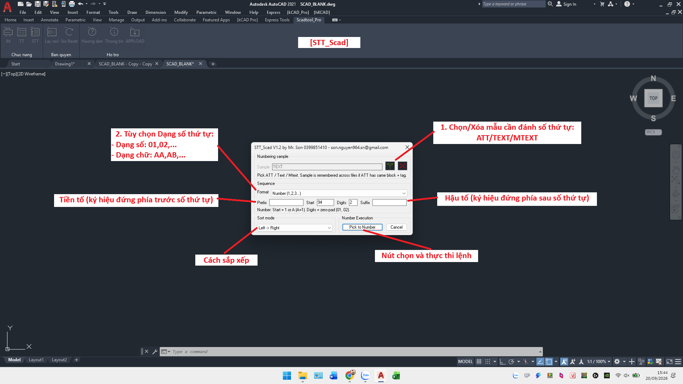Screen dimensions: 683x384
Task: Switch to the Express Tools ribbon tab
Action: point(277,20)
